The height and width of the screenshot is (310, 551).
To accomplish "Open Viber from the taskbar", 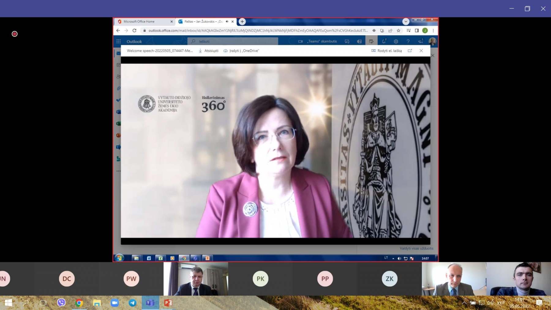I will coord(61,303).
